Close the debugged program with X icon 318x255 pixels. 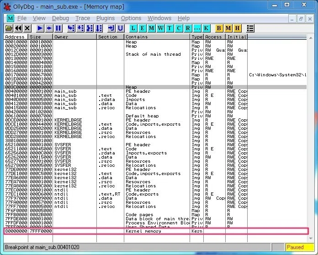point(27,28)
